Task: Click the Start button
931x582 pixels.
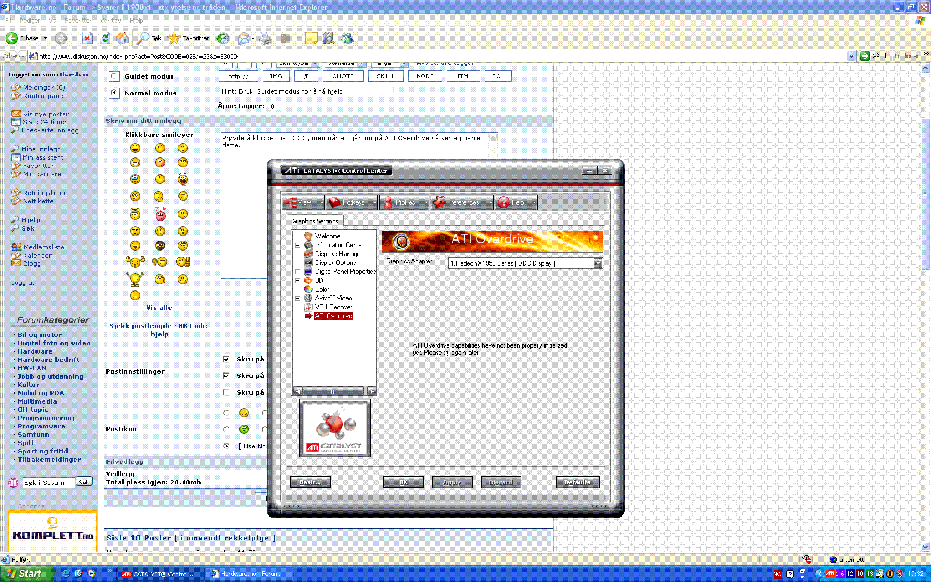Action: (x=27, y=574)
